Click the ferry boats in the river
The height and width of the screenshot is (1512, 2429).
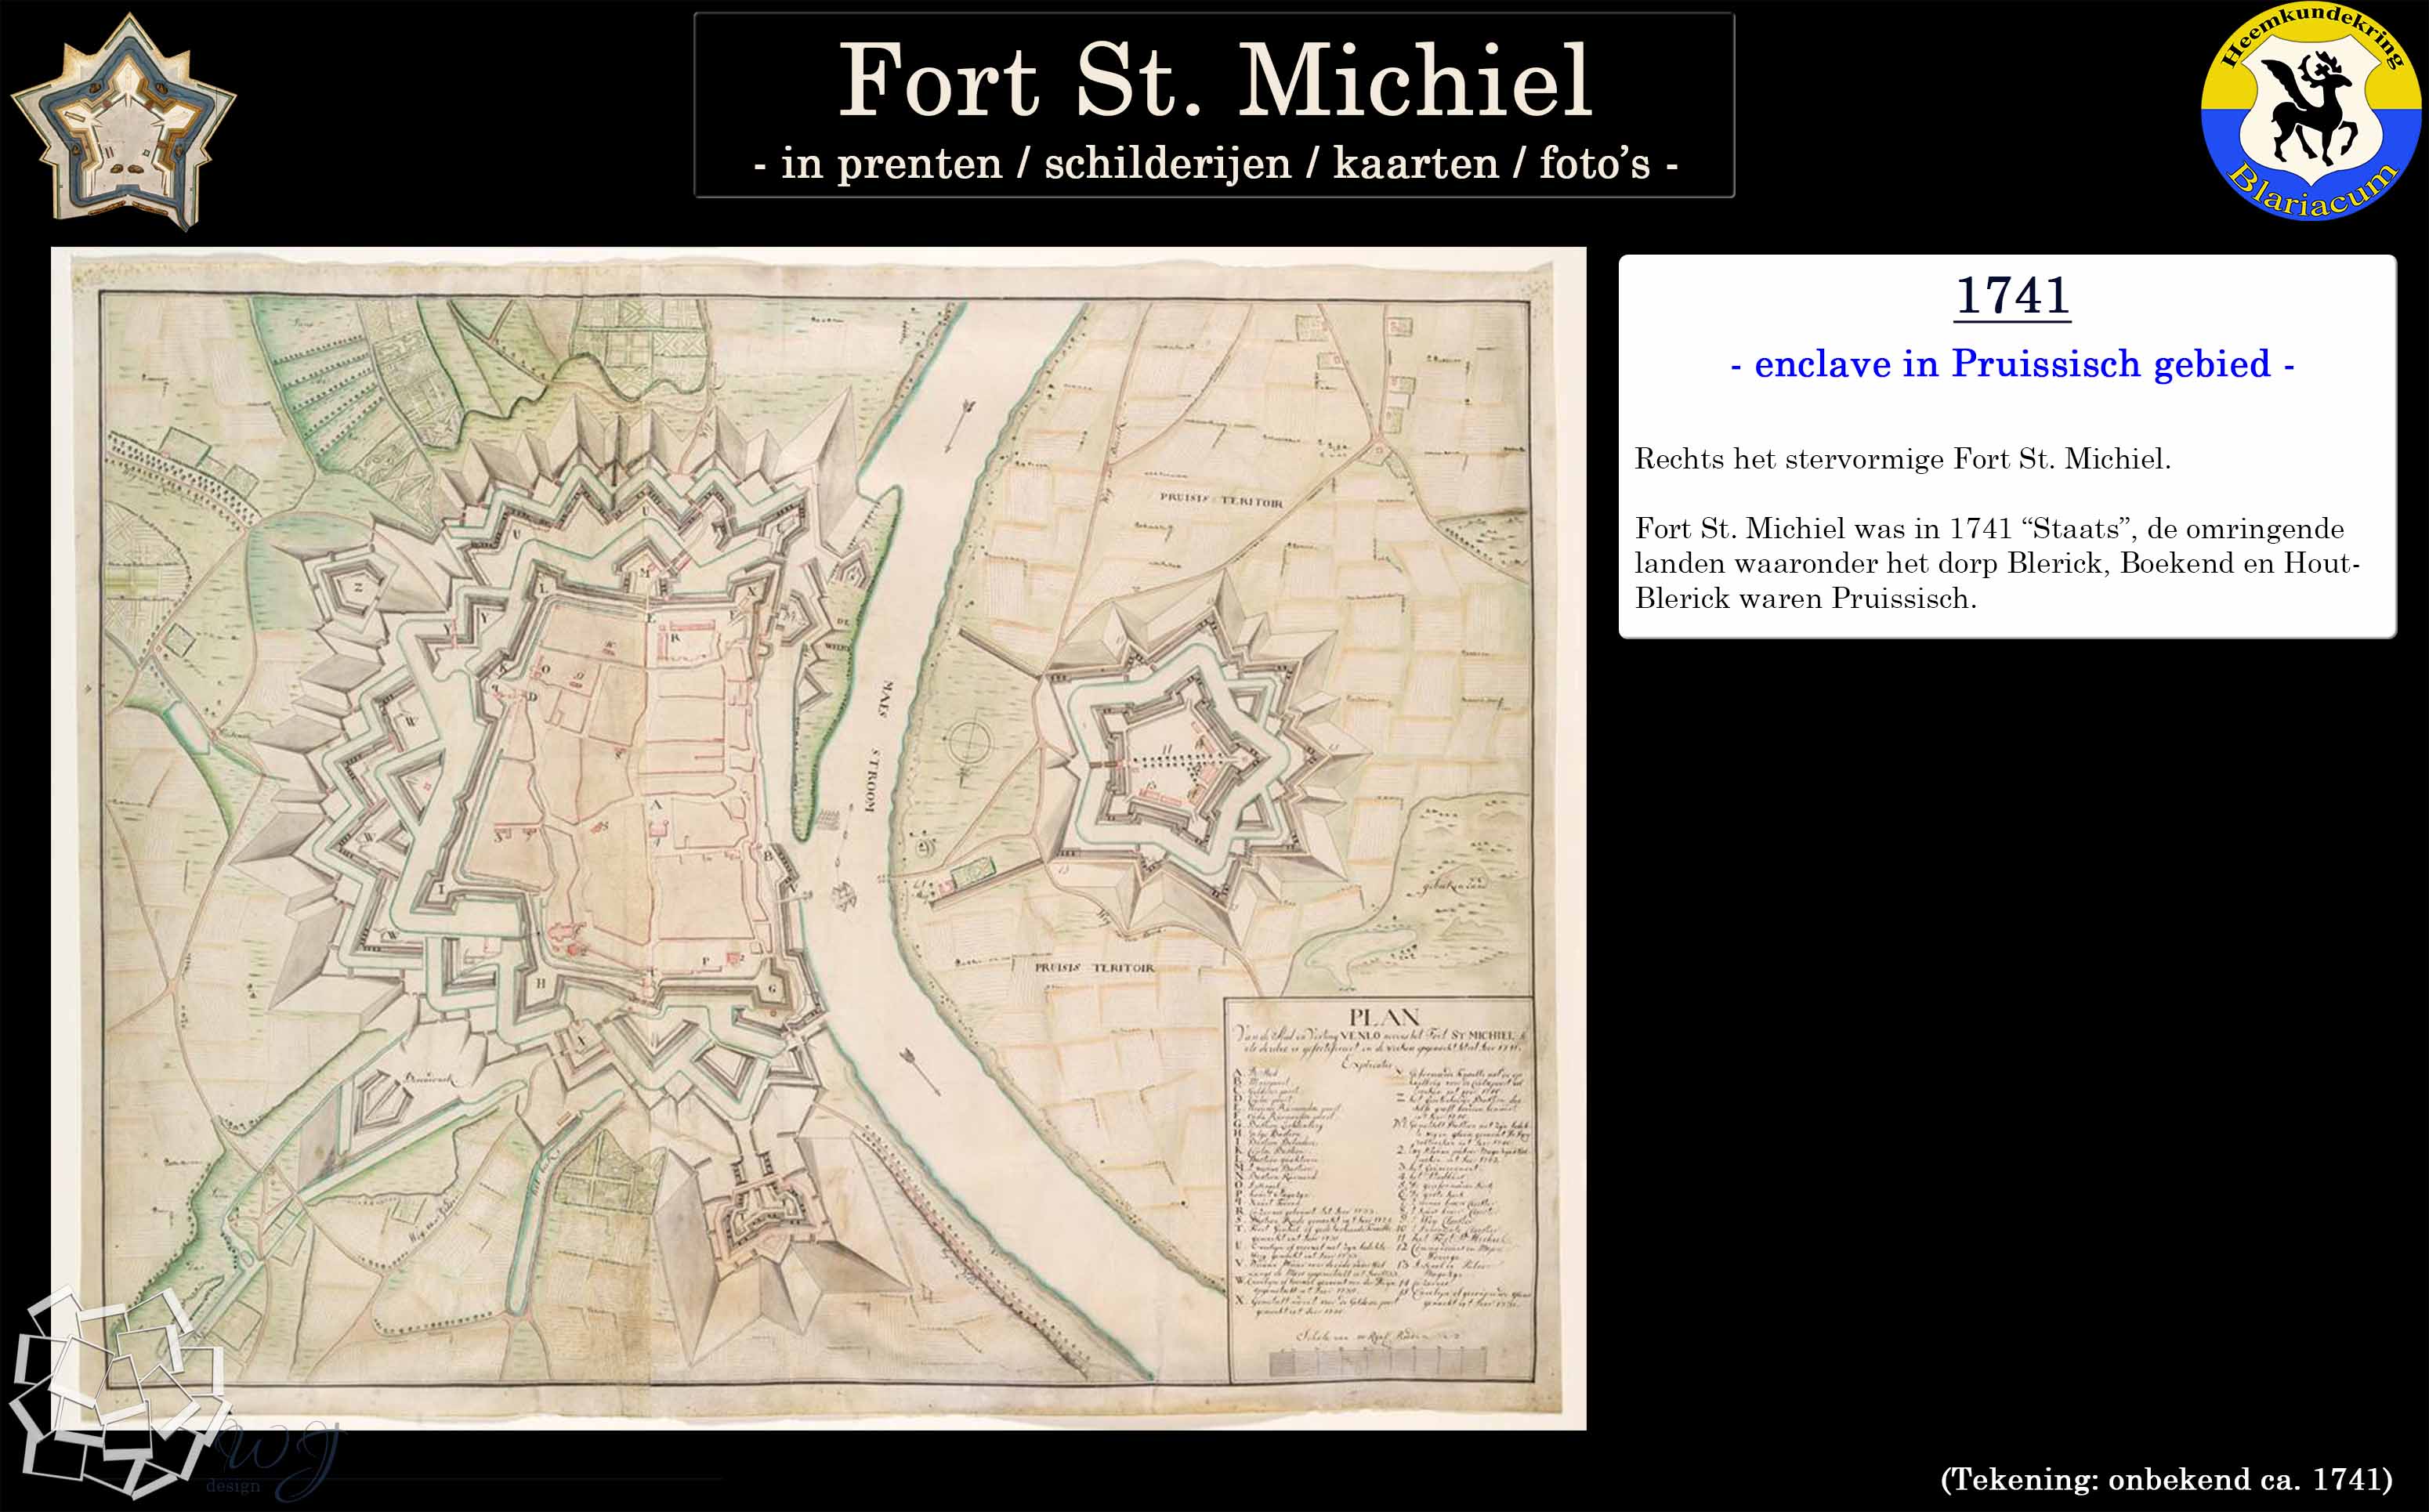pos(845,893)
